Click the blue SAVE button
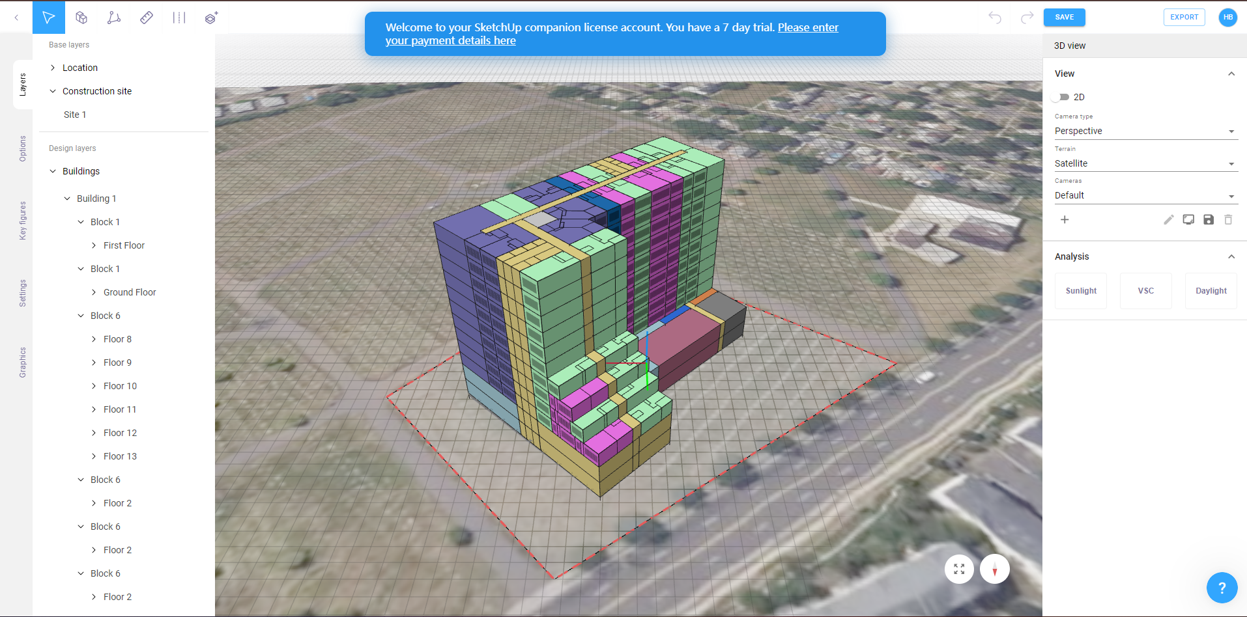1247x617 pixels. (1064, 18)
